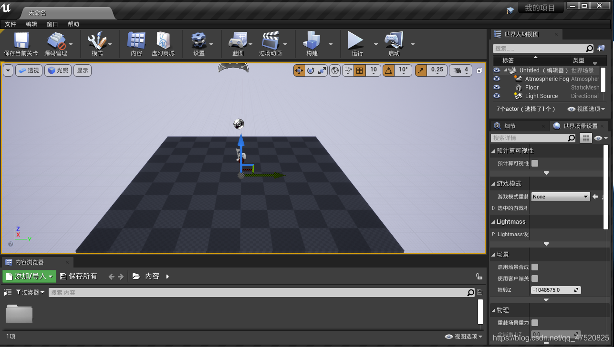This screenshot has width=614, height=347.
Task: Open Cinematics (过场动画) clapperboard icon
Action: pyautogui.click(x=270, y=41)
